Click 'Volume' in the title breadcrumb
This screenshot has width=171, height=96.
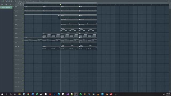46,1
